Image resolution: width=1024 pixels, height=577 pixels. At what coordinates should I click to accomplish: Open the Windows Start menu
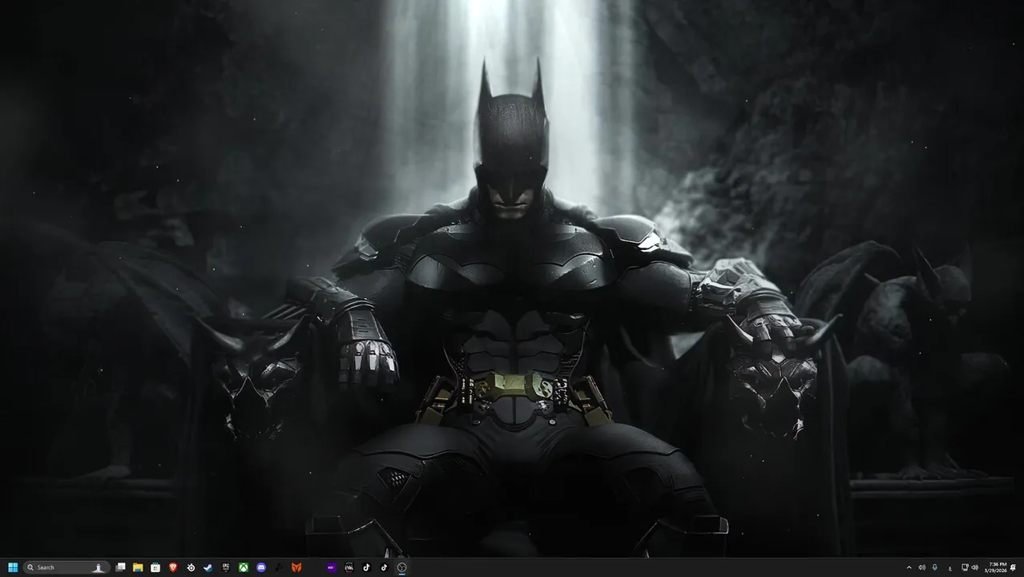point(13,567)
